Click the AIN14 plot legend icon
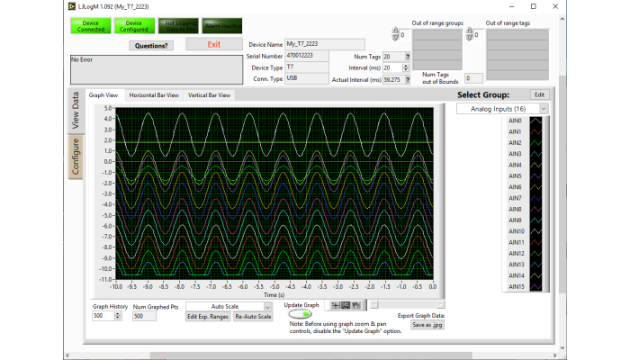Image resolution: width=630 pixels, height=360 pixels. (x=536, y=275)
